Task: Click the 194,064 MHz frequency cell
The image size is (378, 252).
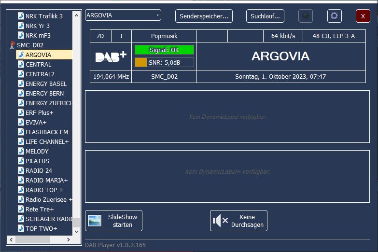Action: pos(111,76)
